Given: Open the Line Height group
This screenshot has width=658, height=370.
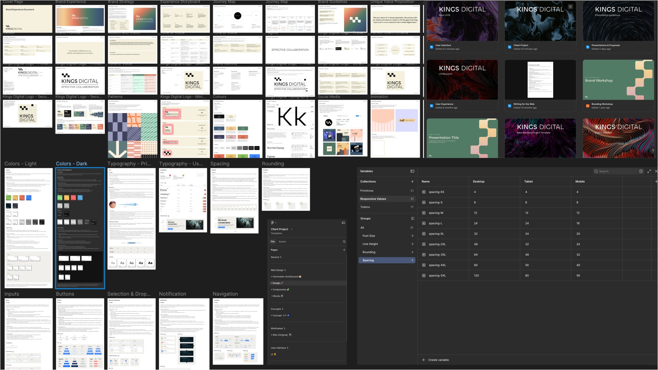Looking at the screenshot, I should (370, 244).
